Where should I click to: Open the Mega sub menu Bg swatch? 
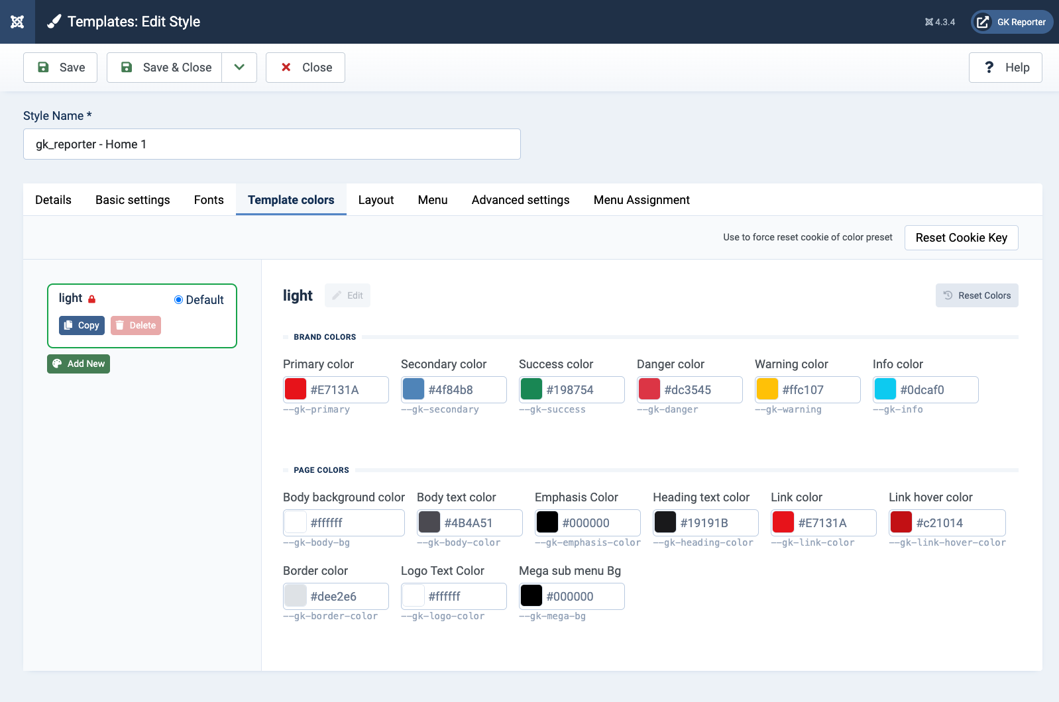pos(531,596)
